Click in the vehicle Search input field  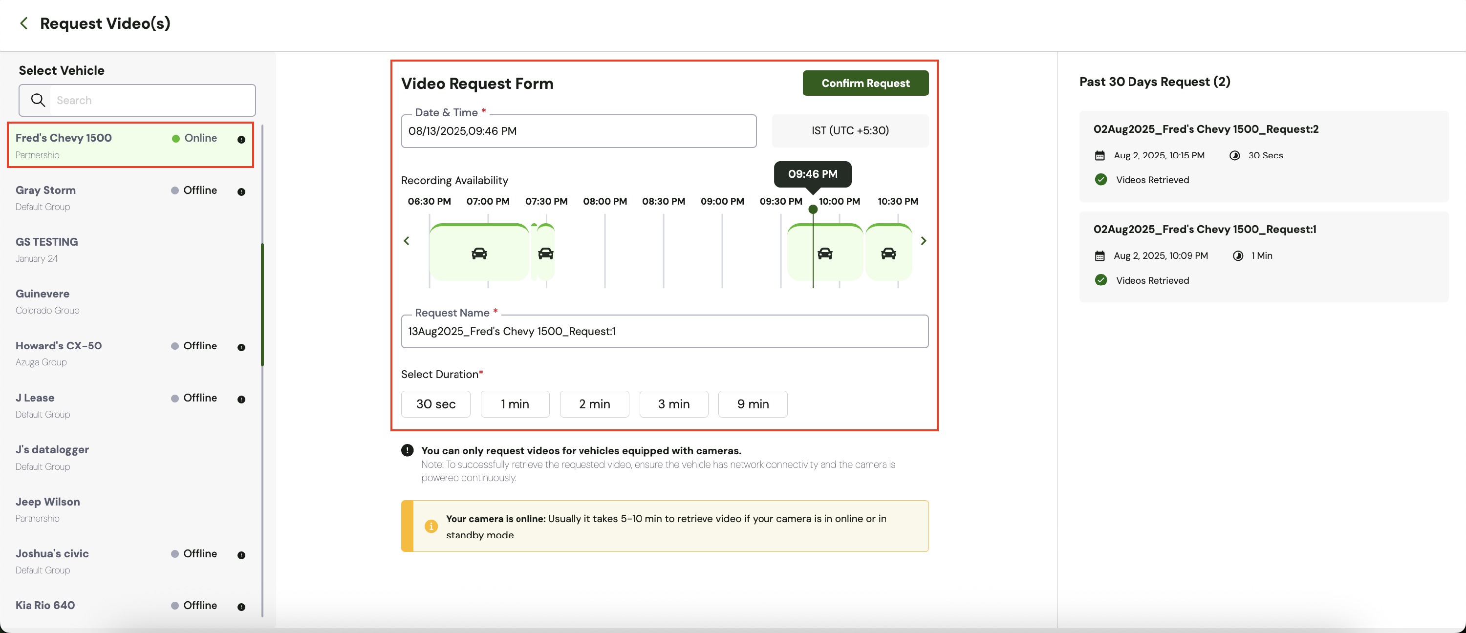coord(152,100)
